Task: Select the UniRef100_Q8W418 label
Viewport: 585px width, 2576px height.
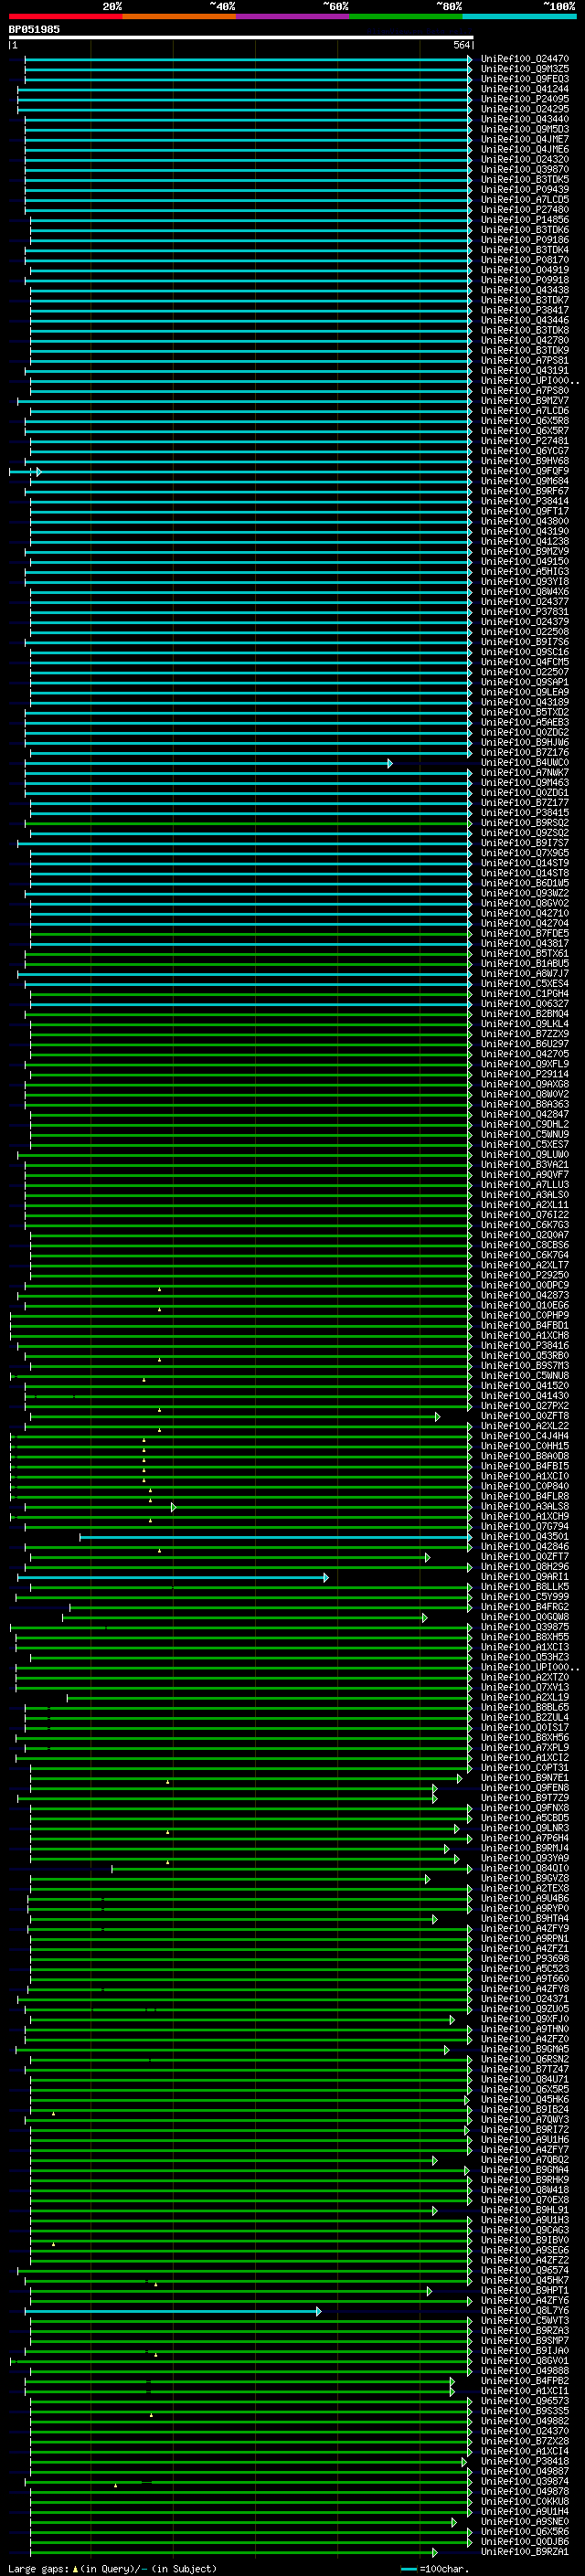Action: click(525, 2190)
